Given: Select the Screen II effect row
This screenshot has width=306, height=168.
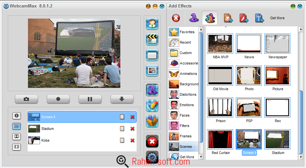Looking at the screenshot, I should click(82, 117).
